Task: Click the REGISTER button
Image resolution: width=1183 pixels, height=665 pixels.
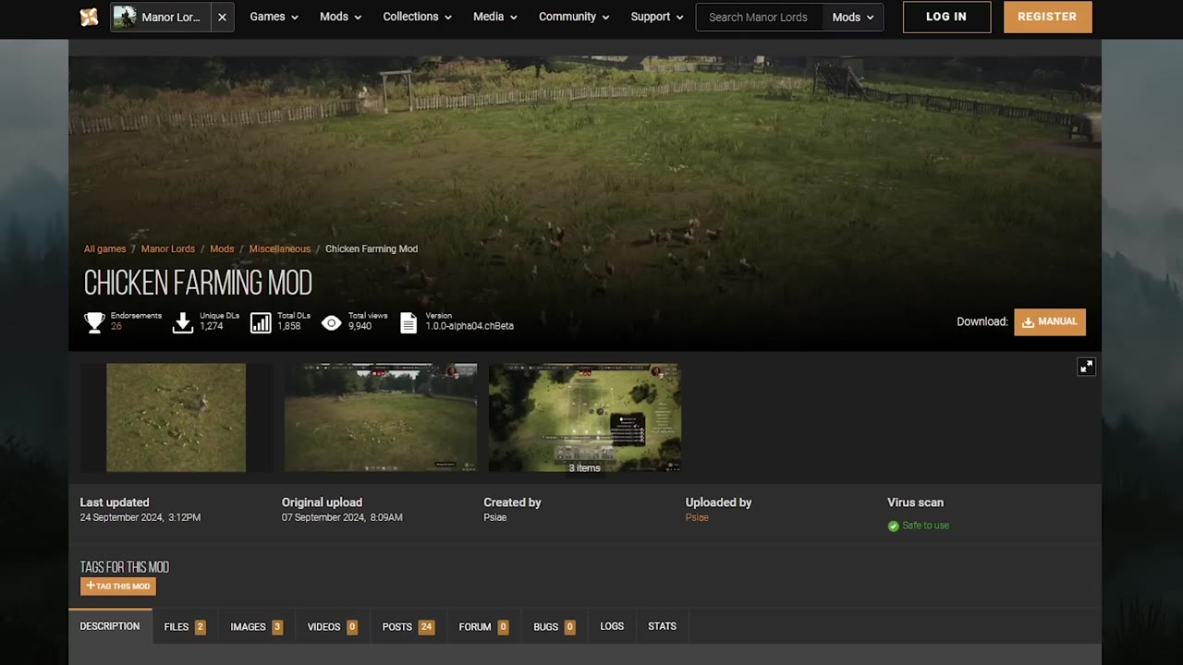Action: coord(1047,17)
